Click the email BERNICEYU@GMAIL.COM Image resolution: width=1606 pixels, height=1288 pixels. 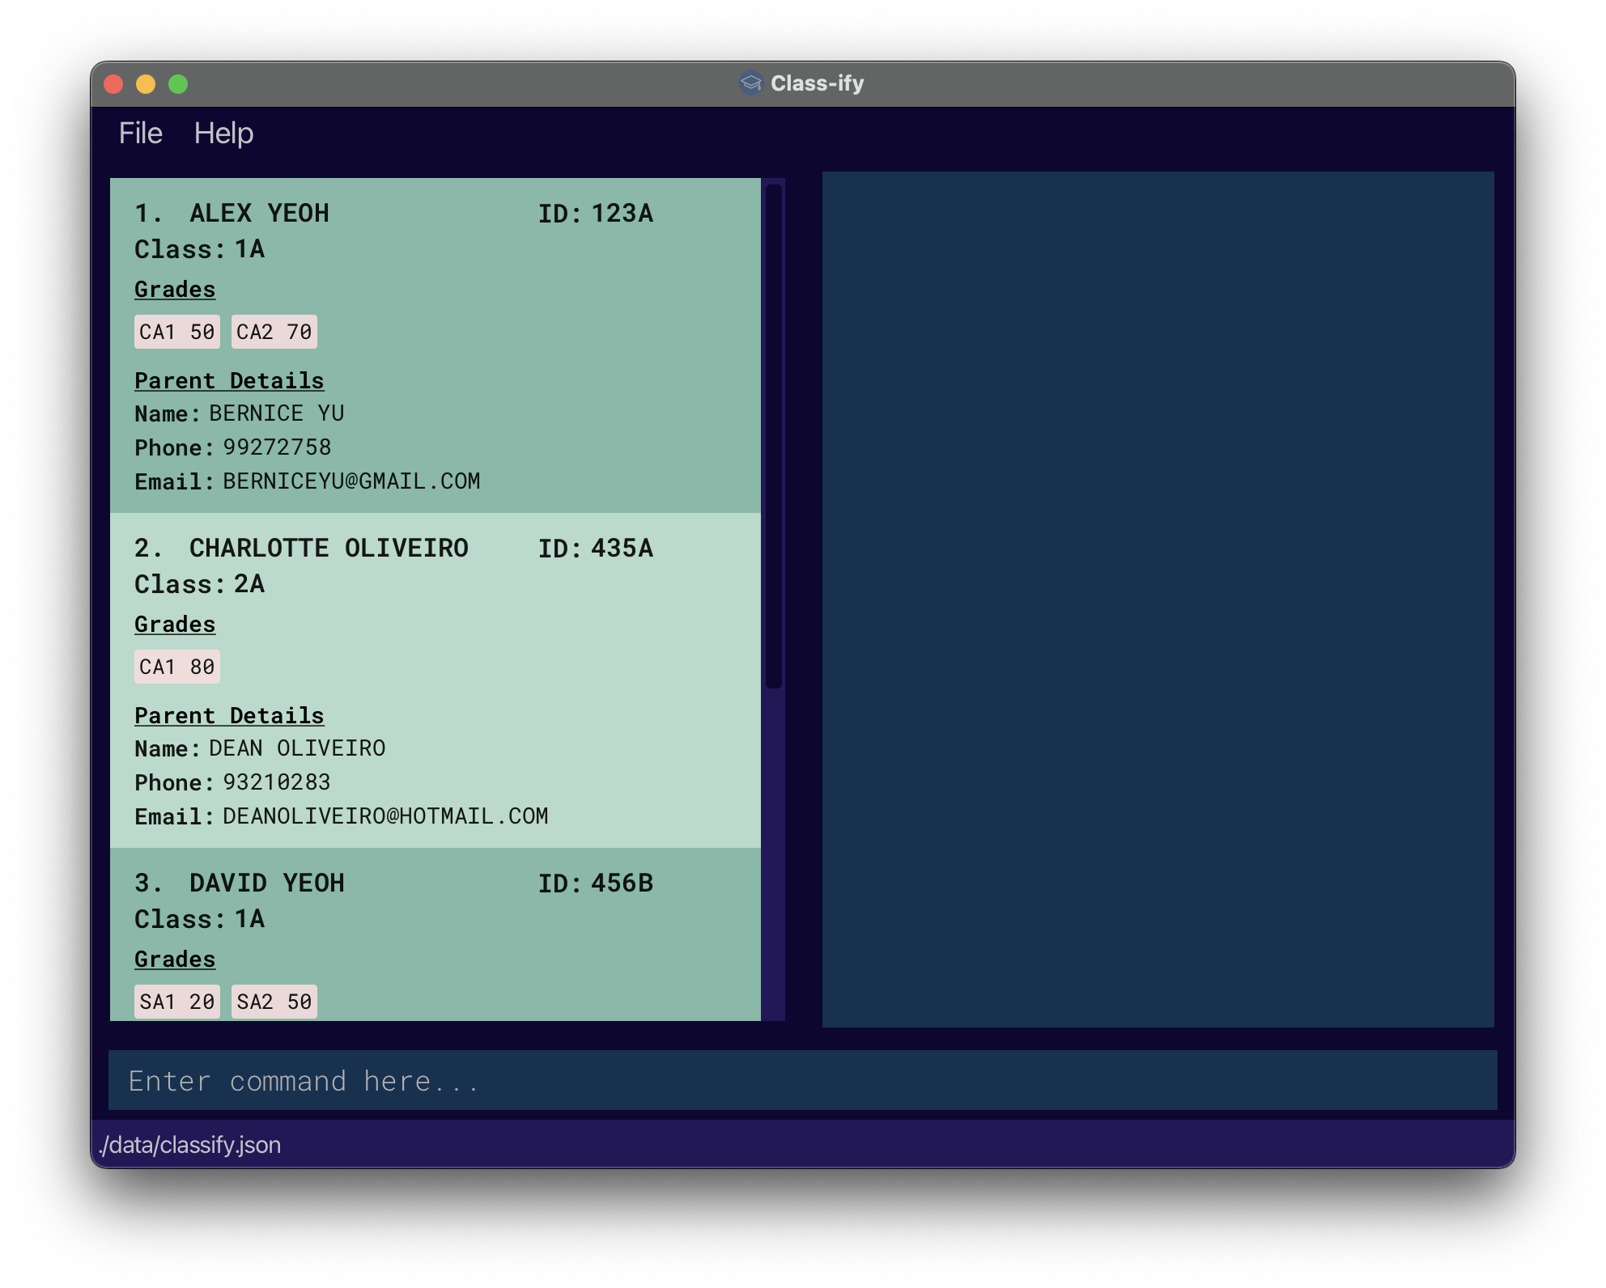(351, 481)
